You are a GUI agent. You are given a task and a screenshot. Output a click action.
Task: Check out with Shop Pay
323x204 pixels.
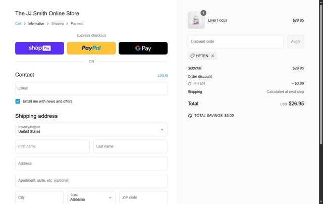pos(39,48)
